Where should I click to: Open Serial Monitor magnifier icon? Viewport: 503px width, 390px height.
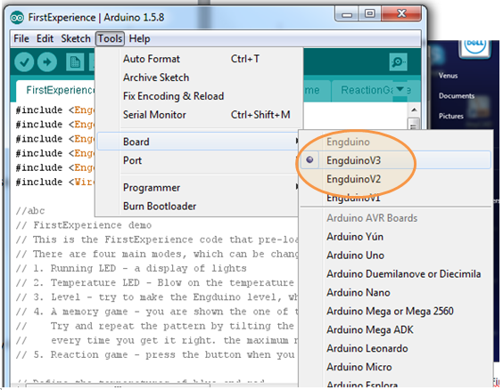click(x=398, y=61)
